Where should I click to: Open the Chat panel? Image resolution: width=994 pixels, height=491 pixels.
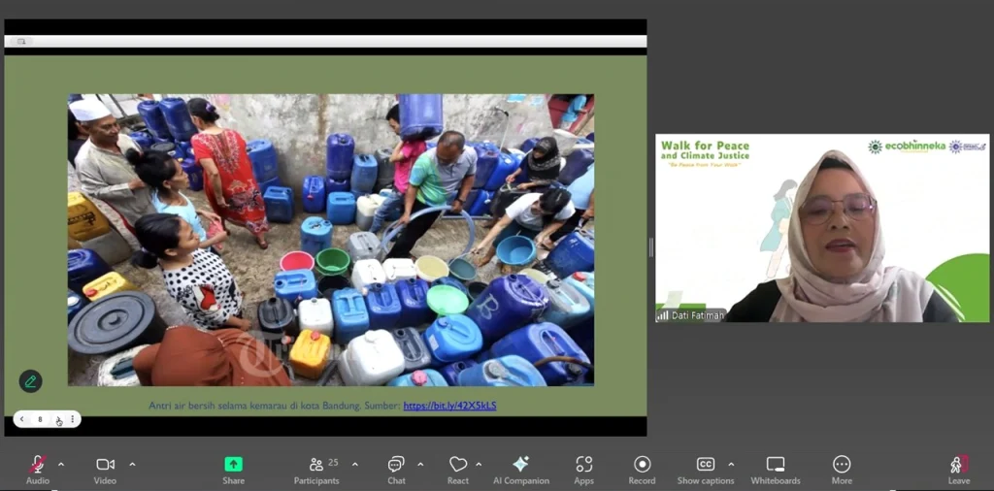coord(396,466)
